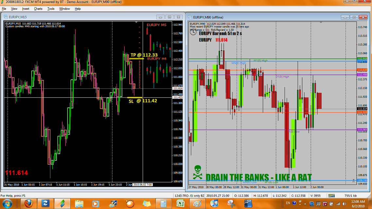This screenshot has height=209, width=372.
Task: Open network signal tray icon
Action: [x=338, y=204]
